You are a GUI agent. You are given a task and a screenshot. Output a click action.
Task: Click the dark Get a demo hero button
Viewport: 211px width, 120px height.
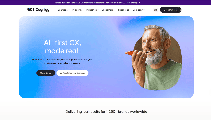(46, 73)
